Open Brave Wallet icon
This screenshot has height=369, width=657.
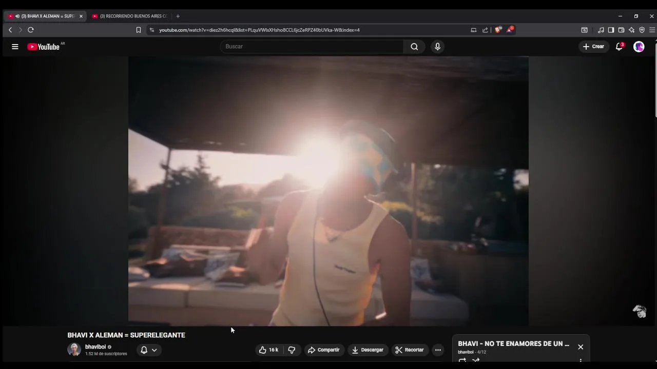tap(621, 30)
